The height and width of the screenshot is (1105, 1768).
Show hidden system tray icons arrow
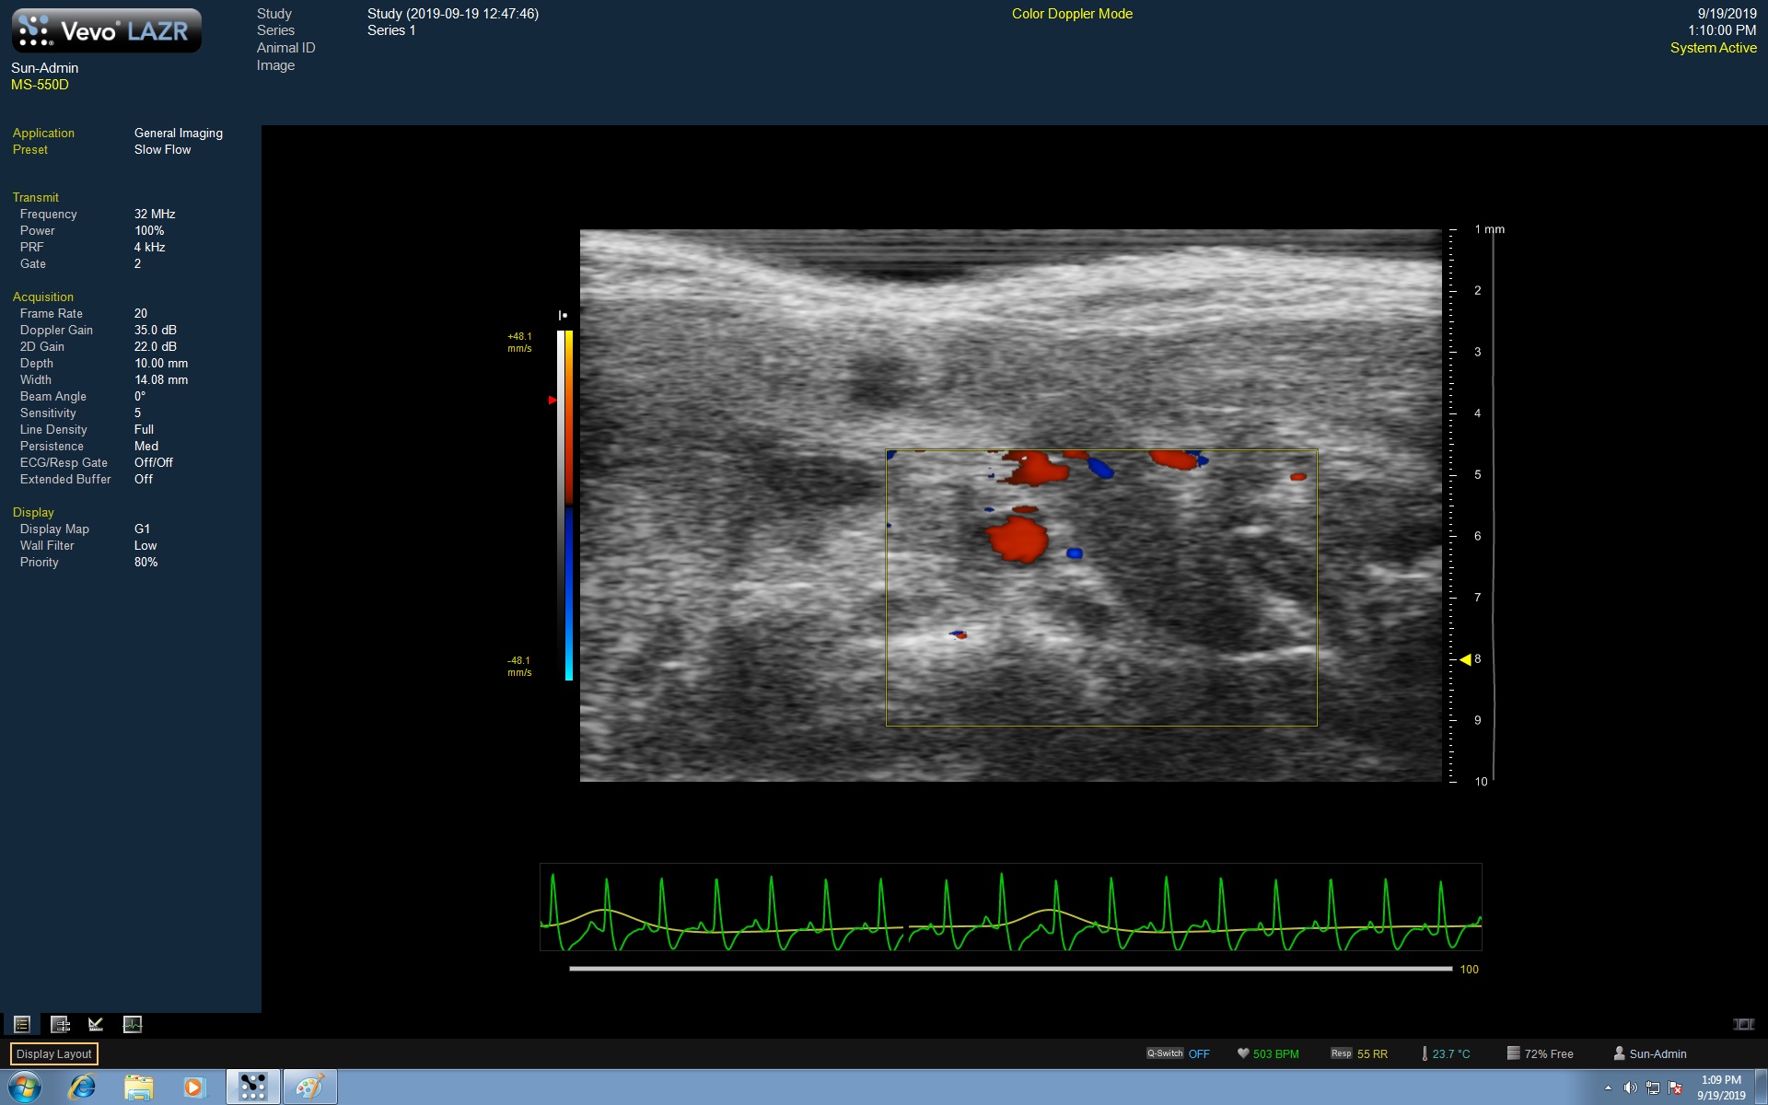pos(1608,1088)
